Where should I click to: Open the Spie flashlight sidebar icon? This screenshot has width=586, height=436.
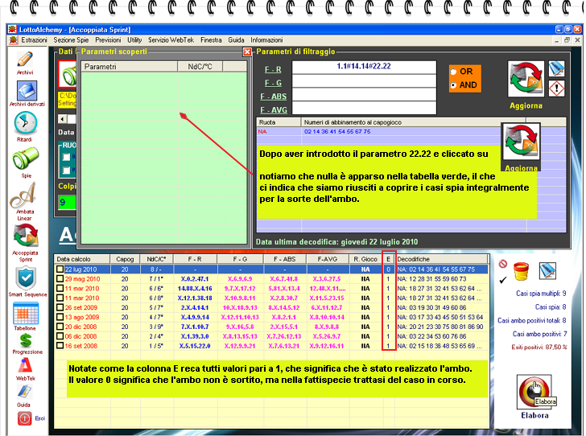click(x=26, y=158)
